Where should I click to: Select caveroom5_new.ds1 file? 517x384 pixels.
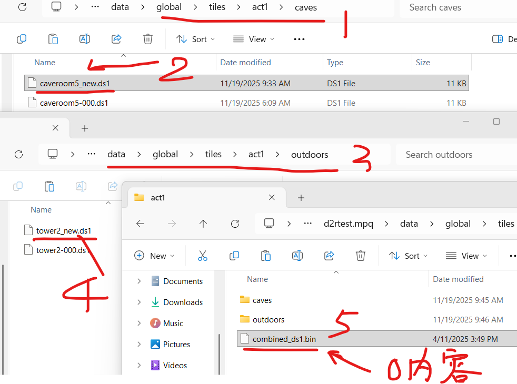tap(246, 83)
